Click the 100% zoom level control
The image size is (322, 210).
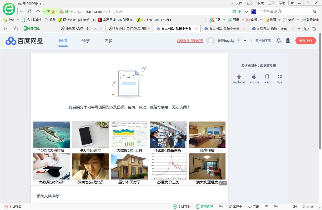tap(308, 207)
